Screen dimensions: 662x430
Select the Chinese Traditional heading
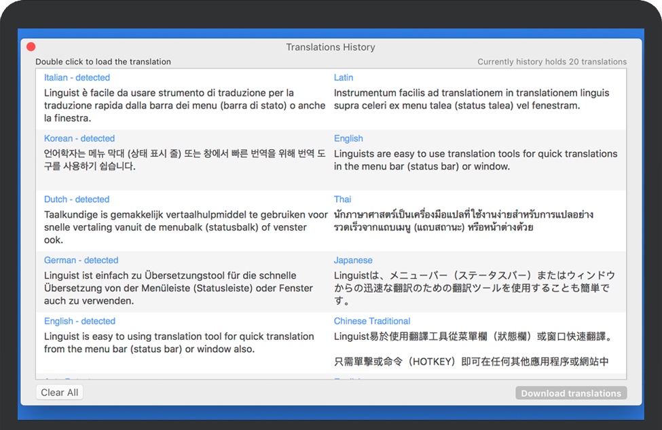click(371, 321)
